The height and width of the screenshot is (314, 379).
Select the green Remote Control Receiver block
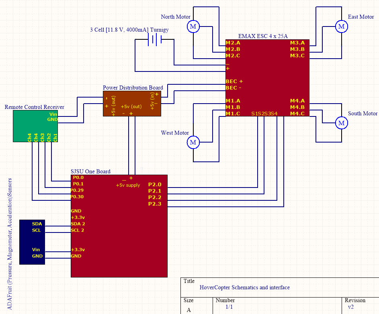click(x=35, y=126)
